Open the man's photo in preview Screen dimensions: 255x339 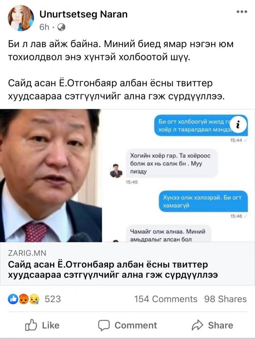[51, 175]
